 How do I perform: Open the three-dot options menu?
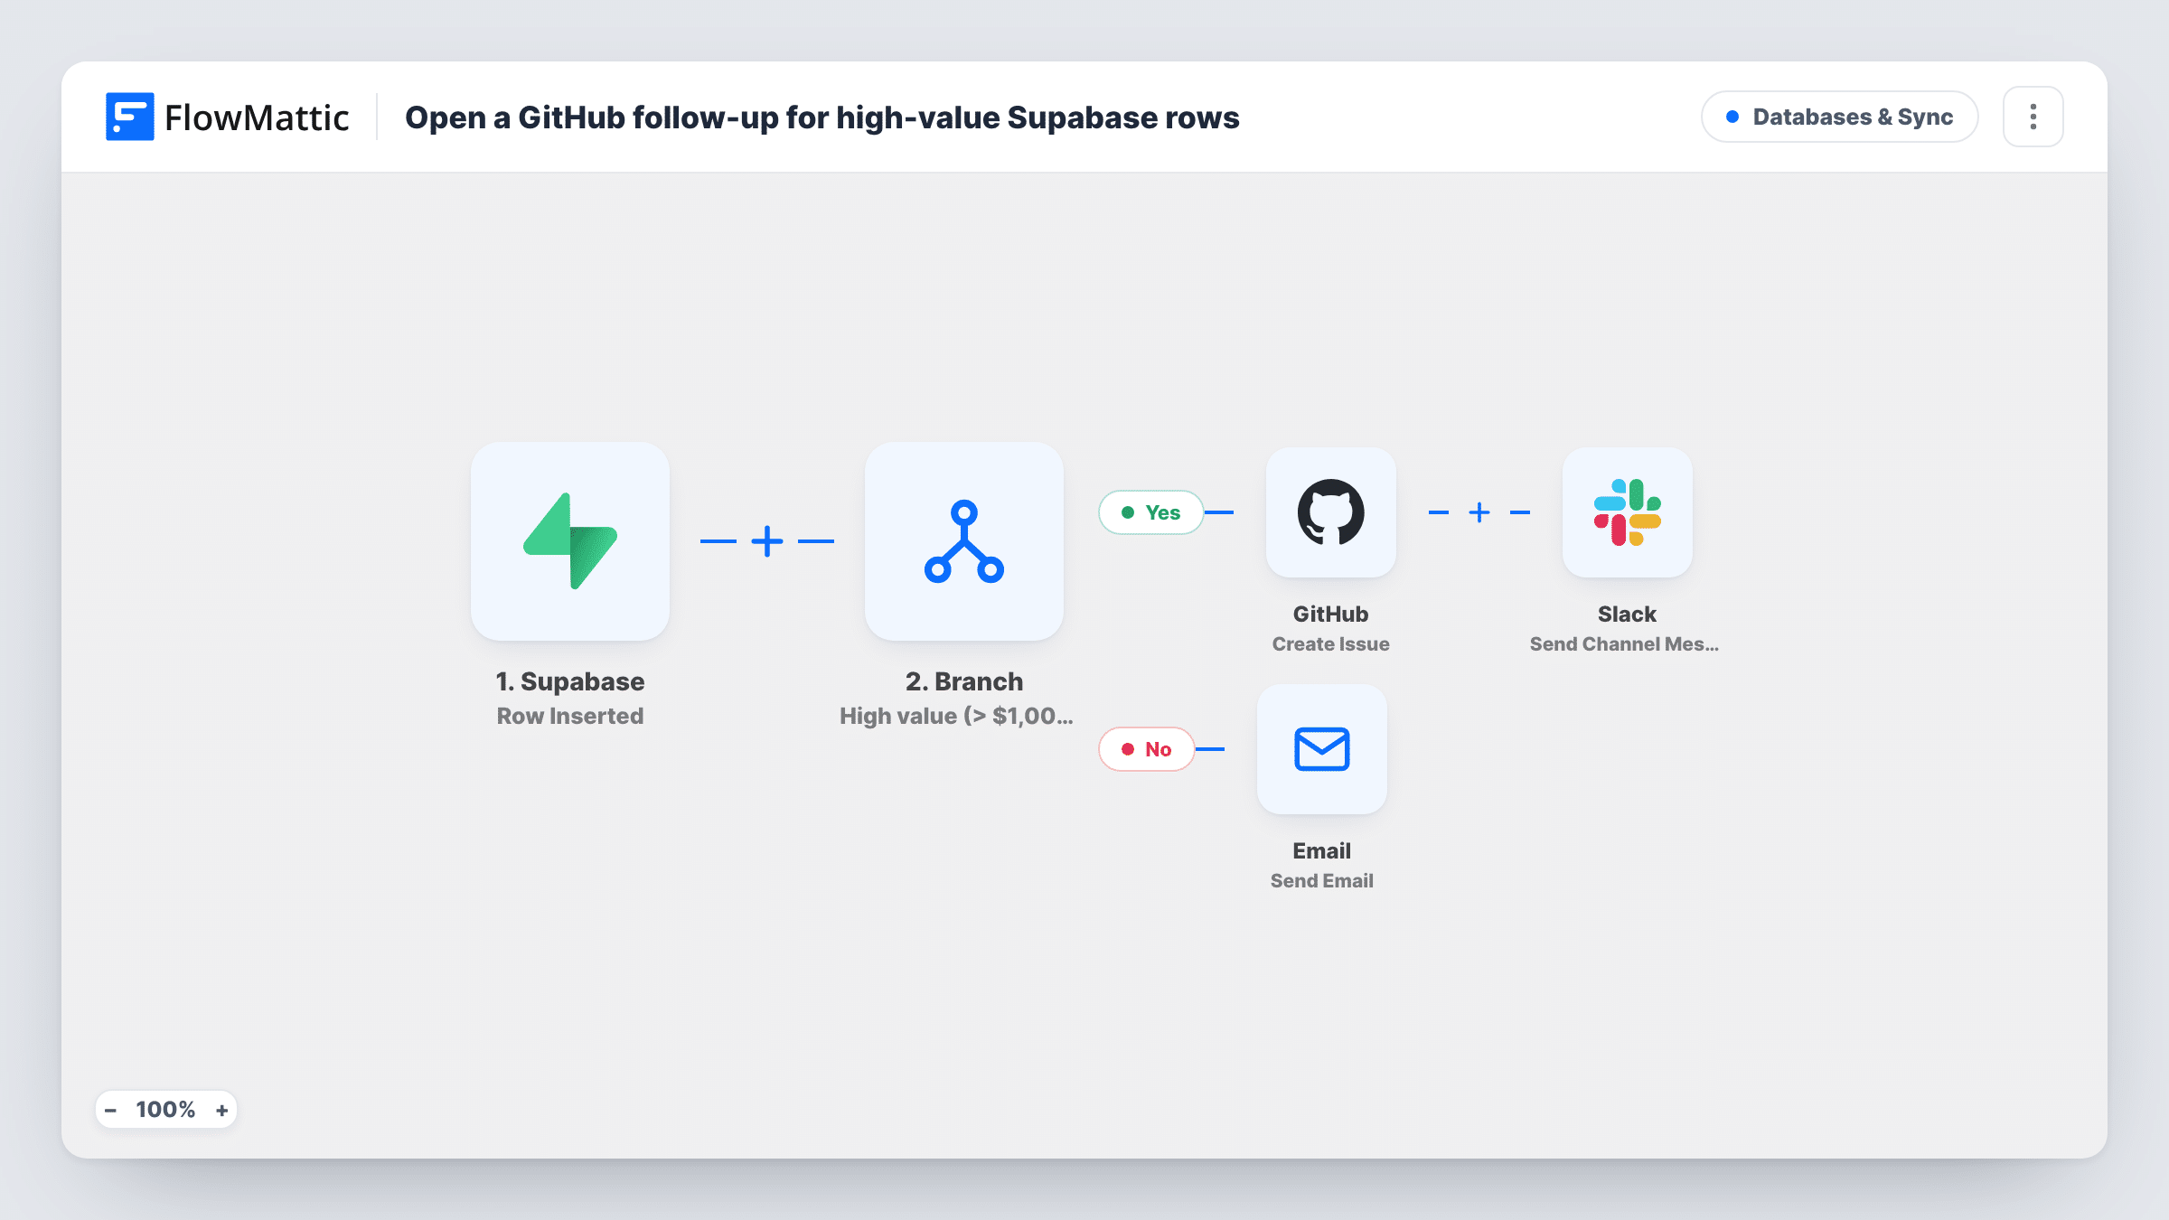coord(2033,117)
